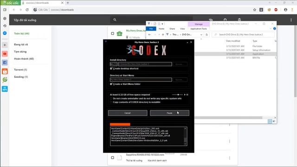Open the Application Tools tab

point(199,29)
